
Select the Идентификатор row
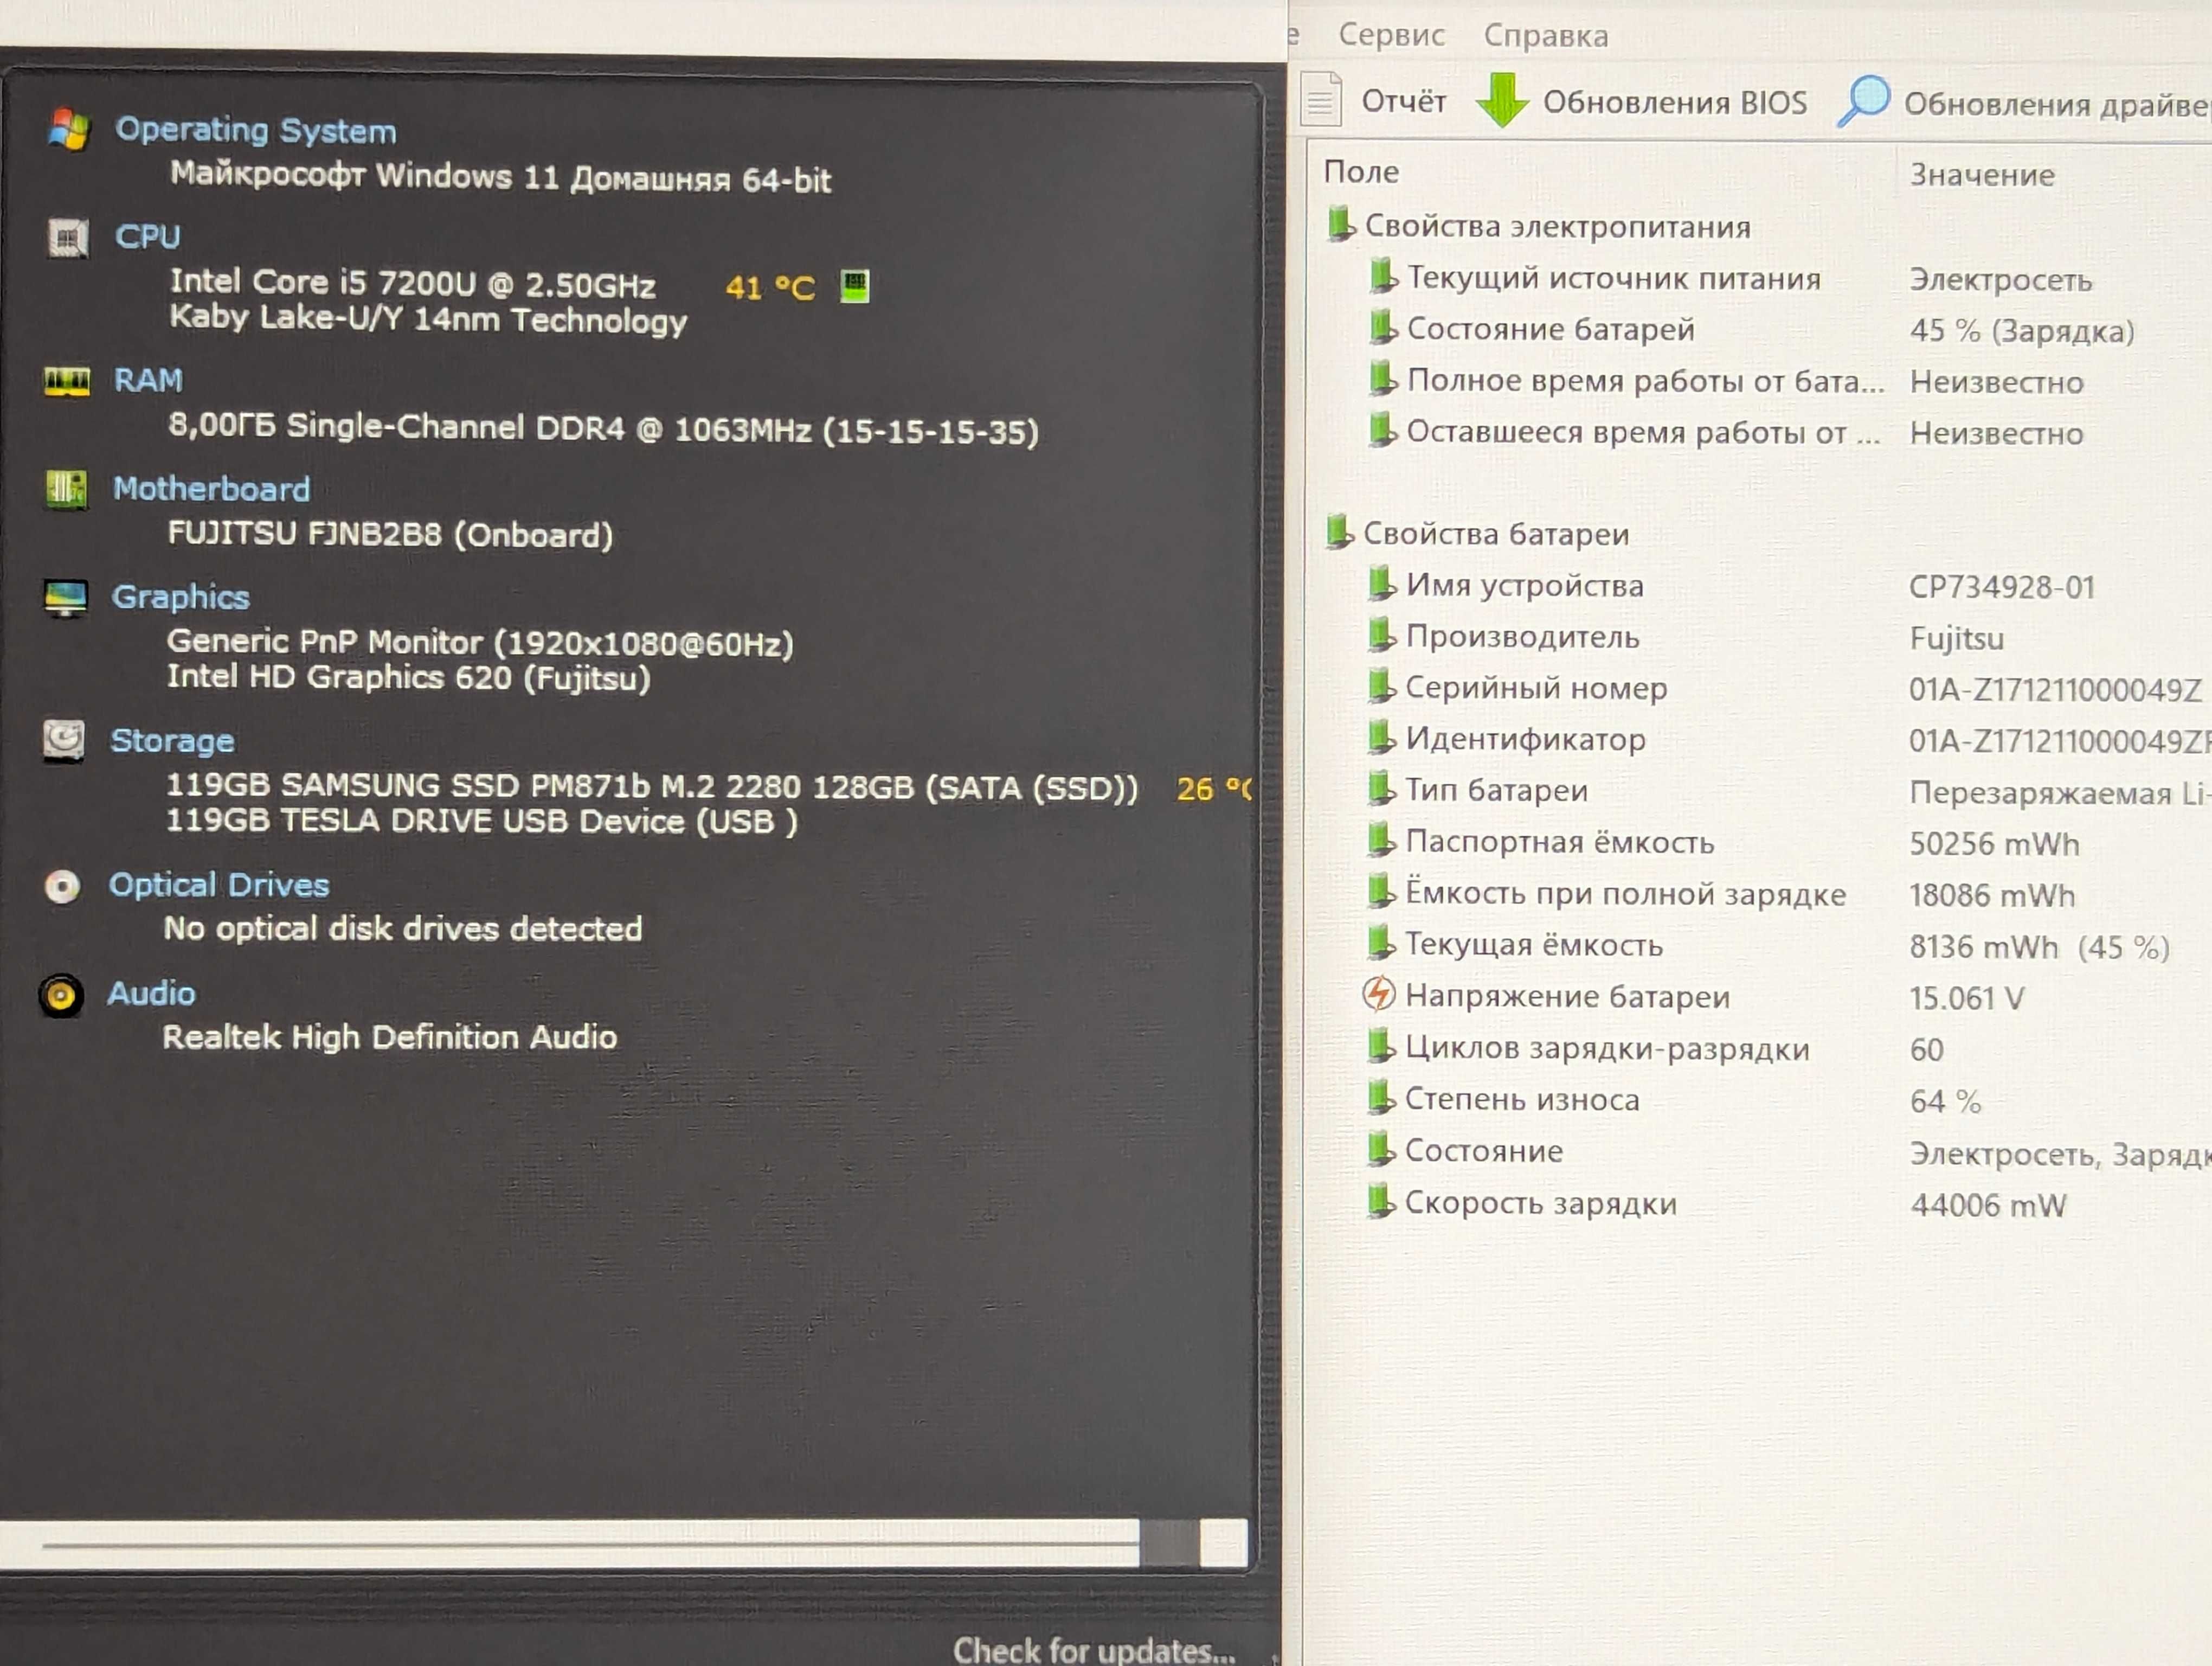[x=1789, y=740]
